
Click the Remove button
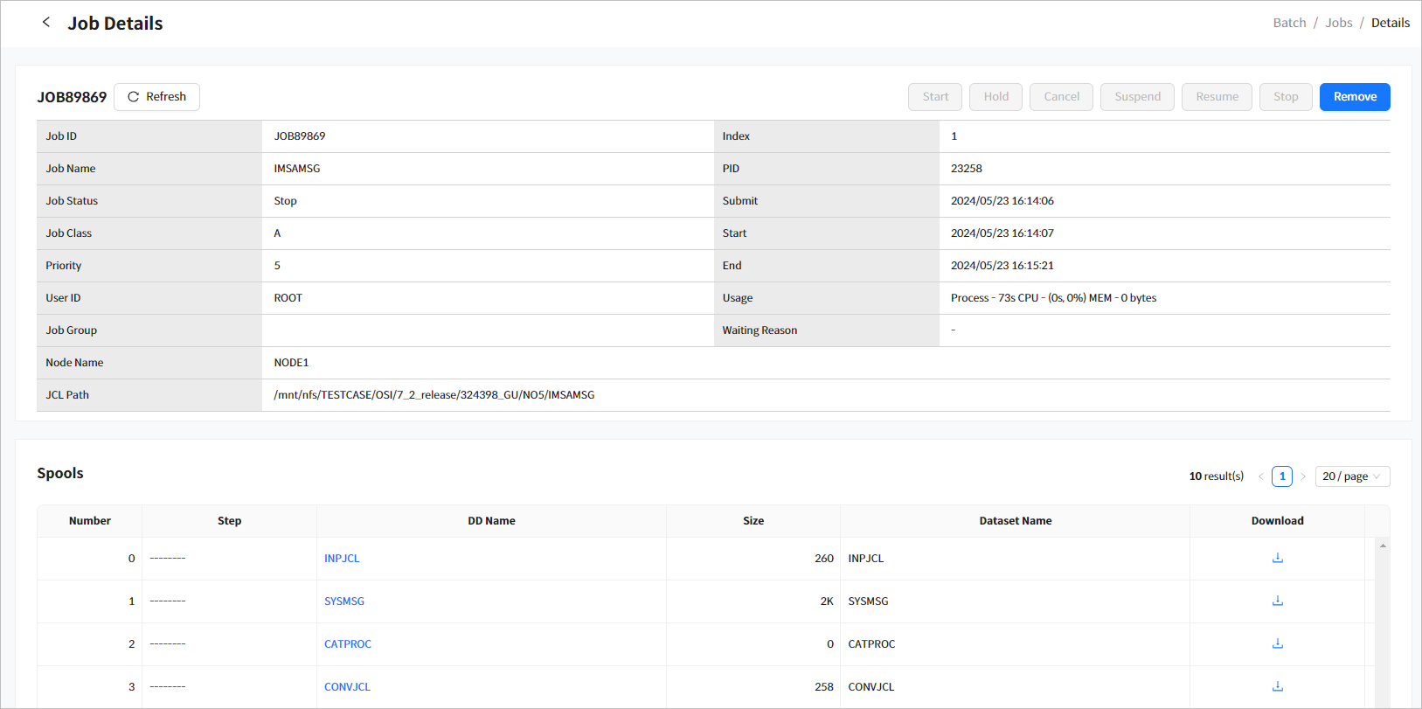[1354, 97]
